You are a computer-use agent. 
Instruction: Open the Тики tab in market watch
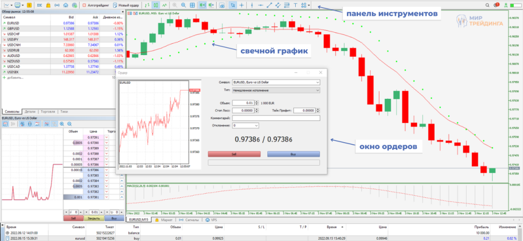(x=64, y=111)
